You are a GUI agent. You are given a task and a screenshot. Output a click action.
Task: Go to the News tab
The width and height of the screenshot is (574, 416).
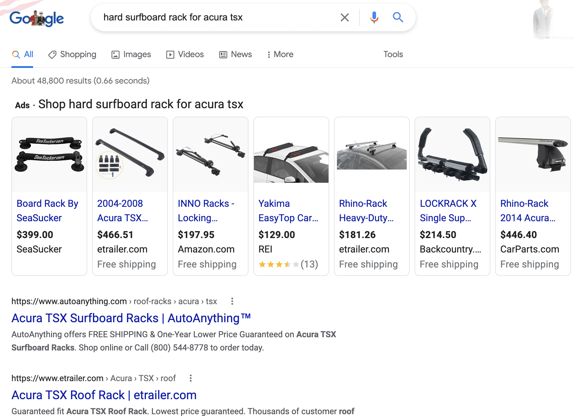pyautogui.click(x=236, y=54)
